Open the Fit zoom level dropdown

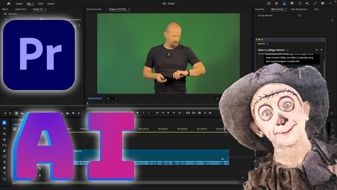pyautogui.click(x=112, y=98)
